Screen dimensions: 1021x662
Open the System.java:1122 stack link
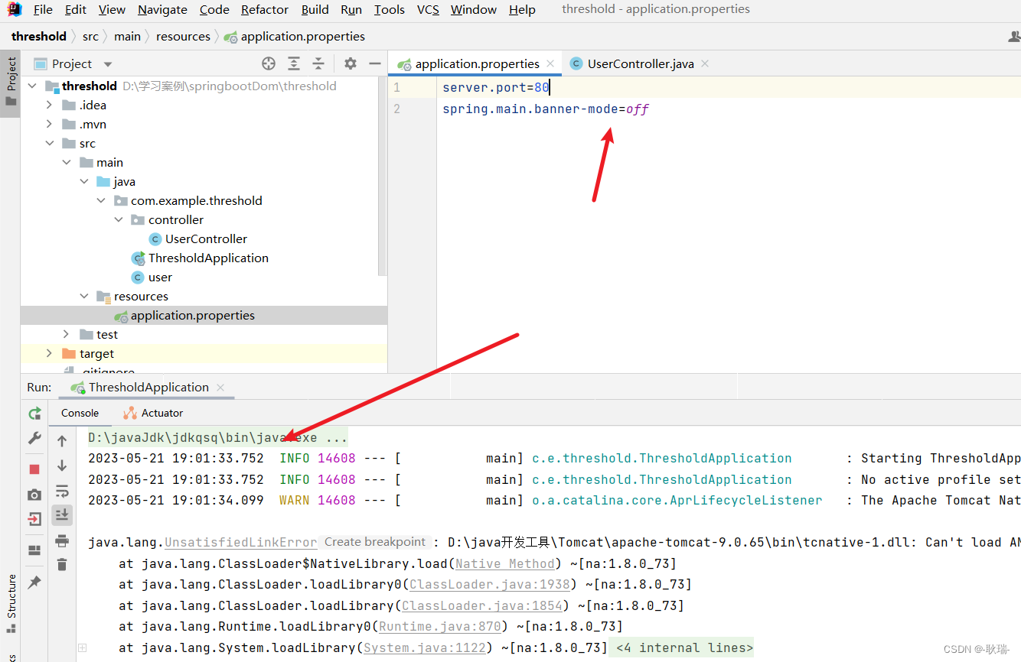(425, 647)
